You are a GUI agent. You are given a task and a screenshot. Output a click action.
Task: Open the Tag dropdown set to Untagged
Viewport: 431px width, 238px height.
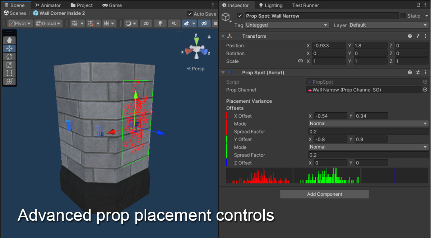[287, 25]
